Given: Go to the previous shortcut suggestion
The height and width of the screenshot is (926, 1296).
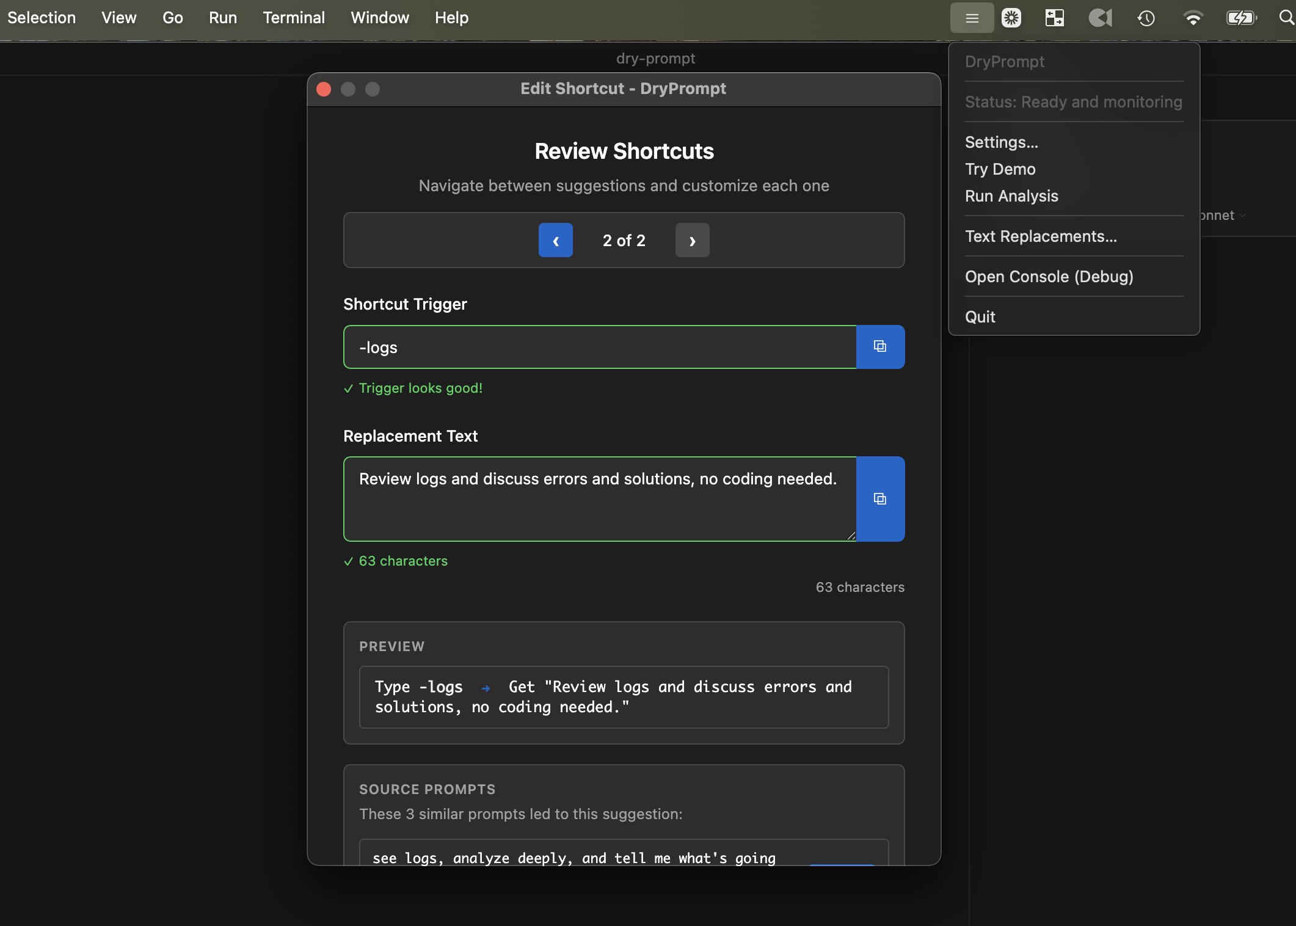Looking at the screenshot, I should 555,240.
